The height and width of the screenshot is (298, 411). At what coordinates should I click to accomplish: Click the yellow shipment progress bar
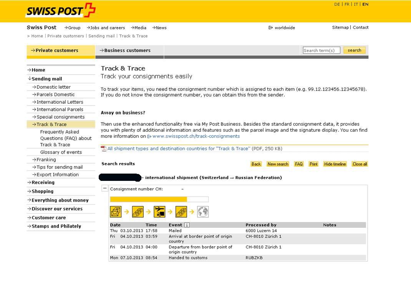click(x=148, y=199)
